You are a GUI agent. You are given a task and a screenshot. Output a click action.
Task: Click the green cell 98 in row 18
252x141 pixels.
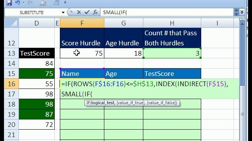coord(37,104)
